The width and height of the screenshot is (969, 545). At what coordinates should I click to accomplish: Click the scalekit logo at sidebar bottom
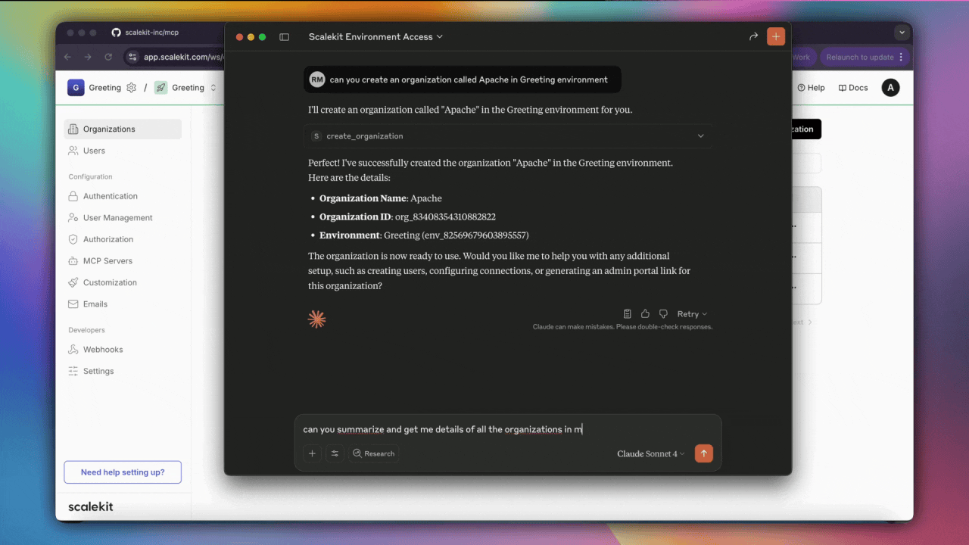point(91,506)
